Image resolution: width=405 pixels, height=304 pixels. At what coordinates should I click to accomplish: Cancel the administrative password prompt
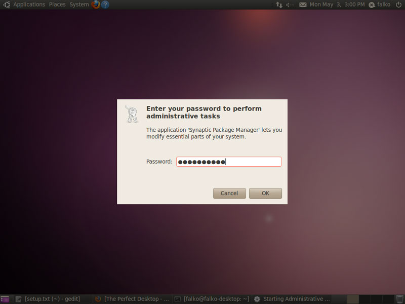229,193
